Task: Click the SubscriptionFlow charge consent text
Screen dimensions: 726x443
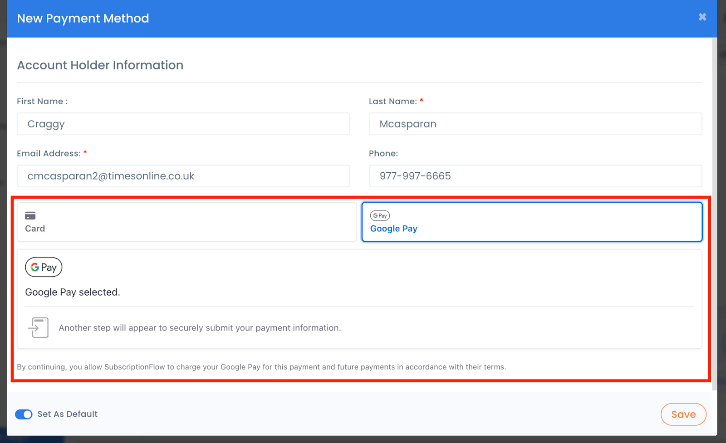Action: coord(261,367)
